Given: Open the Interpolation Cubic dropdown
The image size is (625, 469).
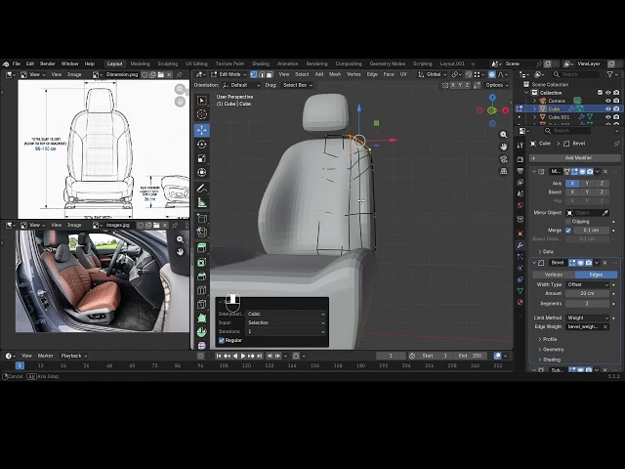Looking at the screenshot, I should point(286,314).
